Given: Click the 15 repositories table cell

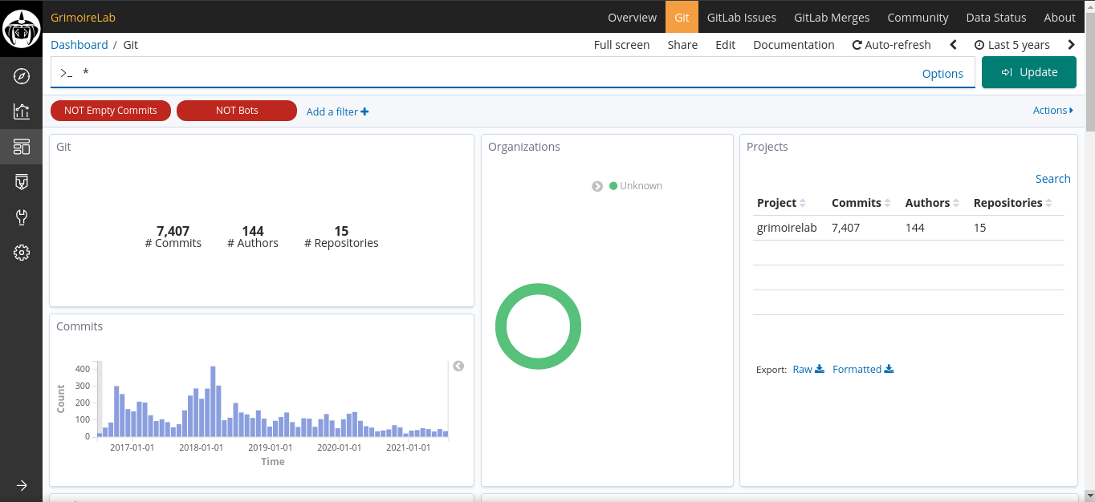Looking at the screenshot, I should click(x=979, y=228).
